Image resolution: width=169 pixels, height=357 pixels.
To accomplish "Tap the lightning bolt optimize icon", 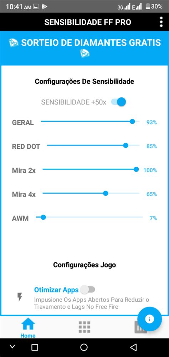I will 20,297.
